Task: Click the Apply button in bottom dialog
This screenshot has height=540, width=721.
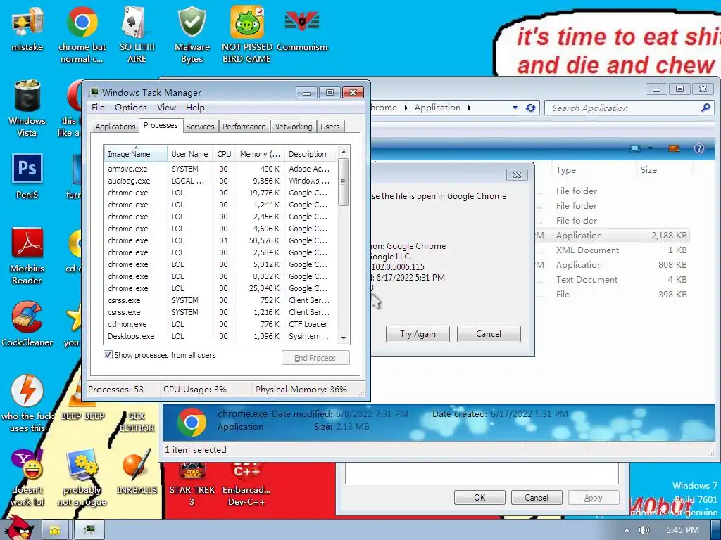Action: (593, 497)
